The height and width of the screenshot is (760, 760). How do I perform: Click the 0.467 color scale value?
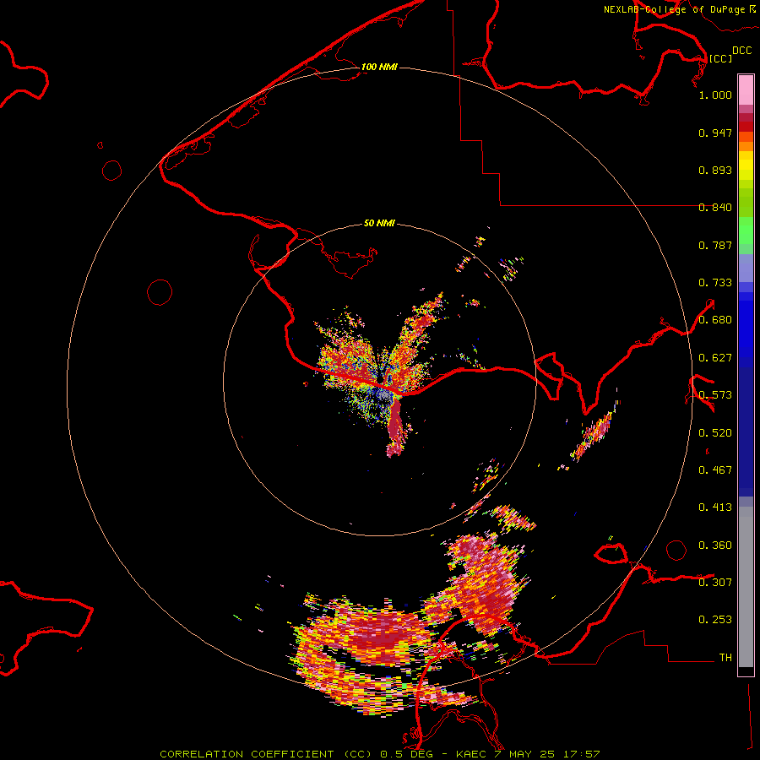click(715, 470)
